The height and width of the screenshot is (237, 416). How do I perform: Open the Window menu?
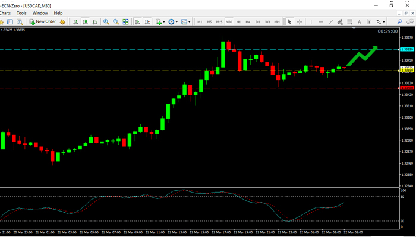[40, 13]
